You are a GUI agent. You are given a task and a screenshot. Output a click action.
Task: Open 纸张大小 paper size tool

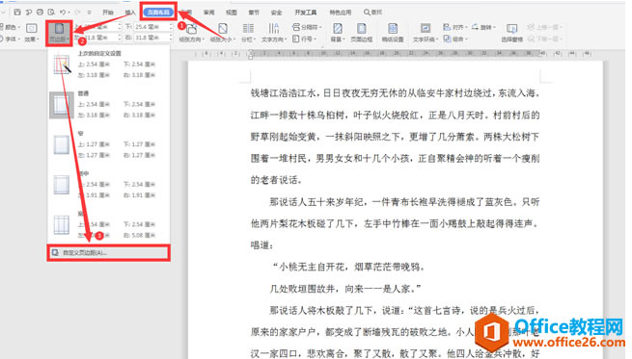tap(223, 33)
